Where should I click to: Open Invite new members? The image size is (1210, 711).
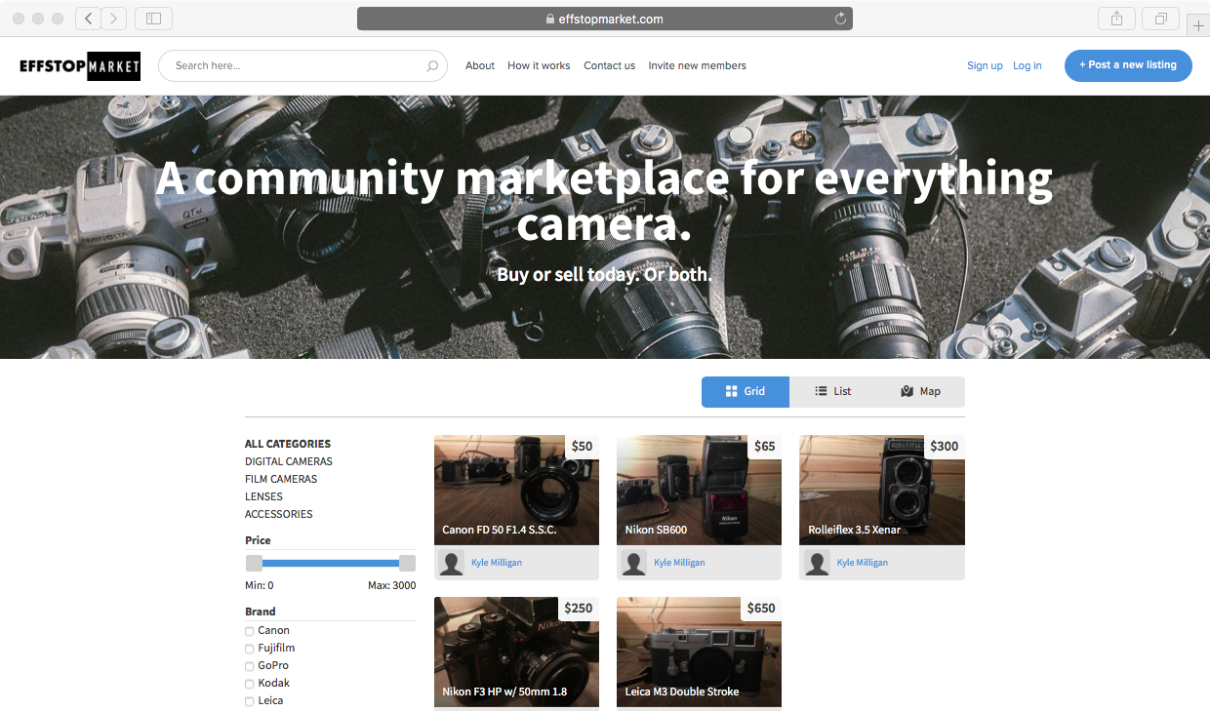697,65
